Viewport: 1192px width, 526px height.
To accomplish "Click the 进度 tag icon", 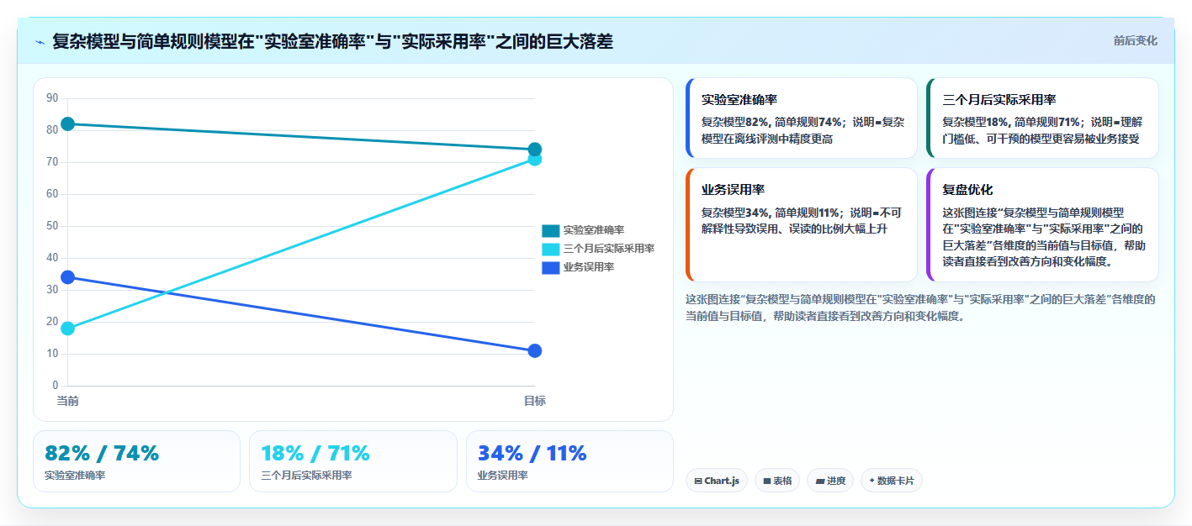I will coord(820,481).
